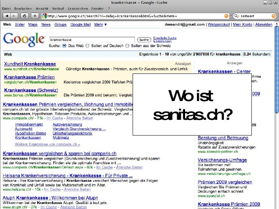Open the Webprotokoll link

point(219,24)
